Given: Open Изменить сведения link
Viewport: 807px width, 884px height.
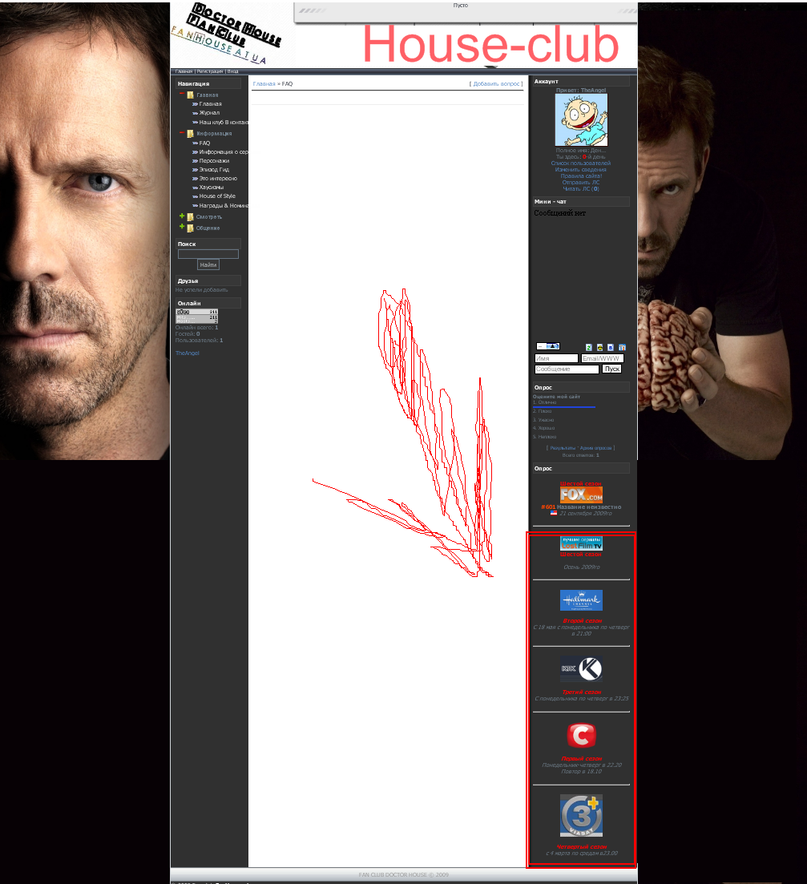Looking at the screenshot, I should click(580, 170).
